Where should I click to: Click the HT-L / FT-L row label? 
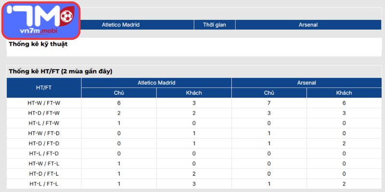point(44,184)
